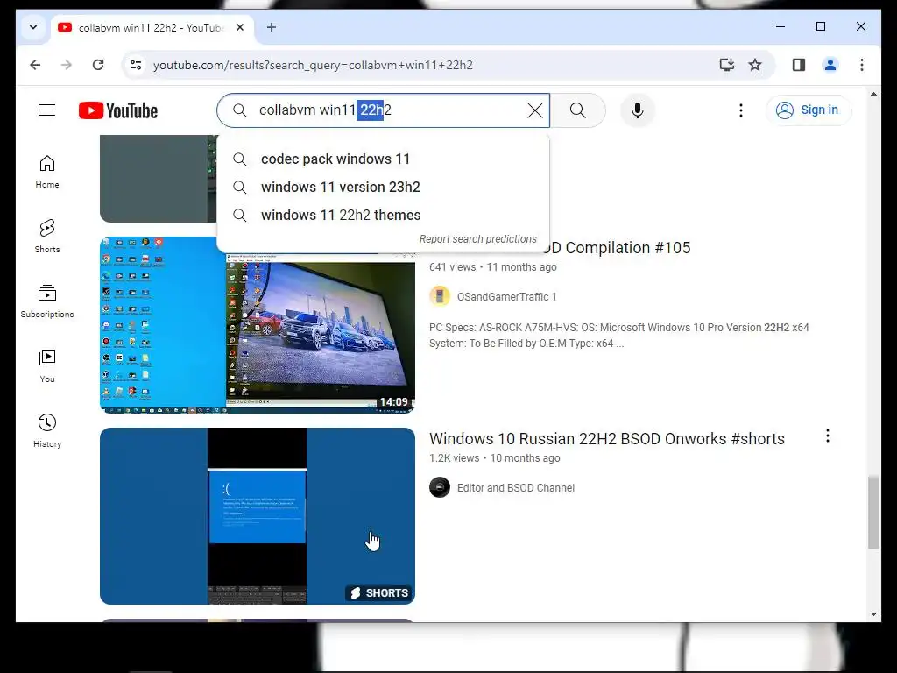Open Editor and BSOD Channel avatar
Image resolution: width=897 pixels, height=673 pixels.
click(x=440, y=487)
